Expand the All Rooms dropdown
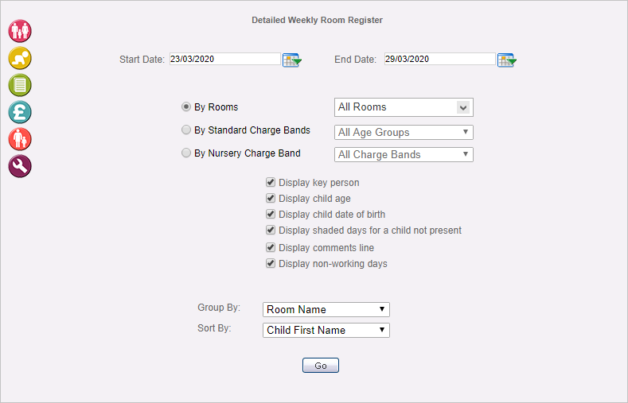Screen dimensions: 628x403 pos(404,107)
